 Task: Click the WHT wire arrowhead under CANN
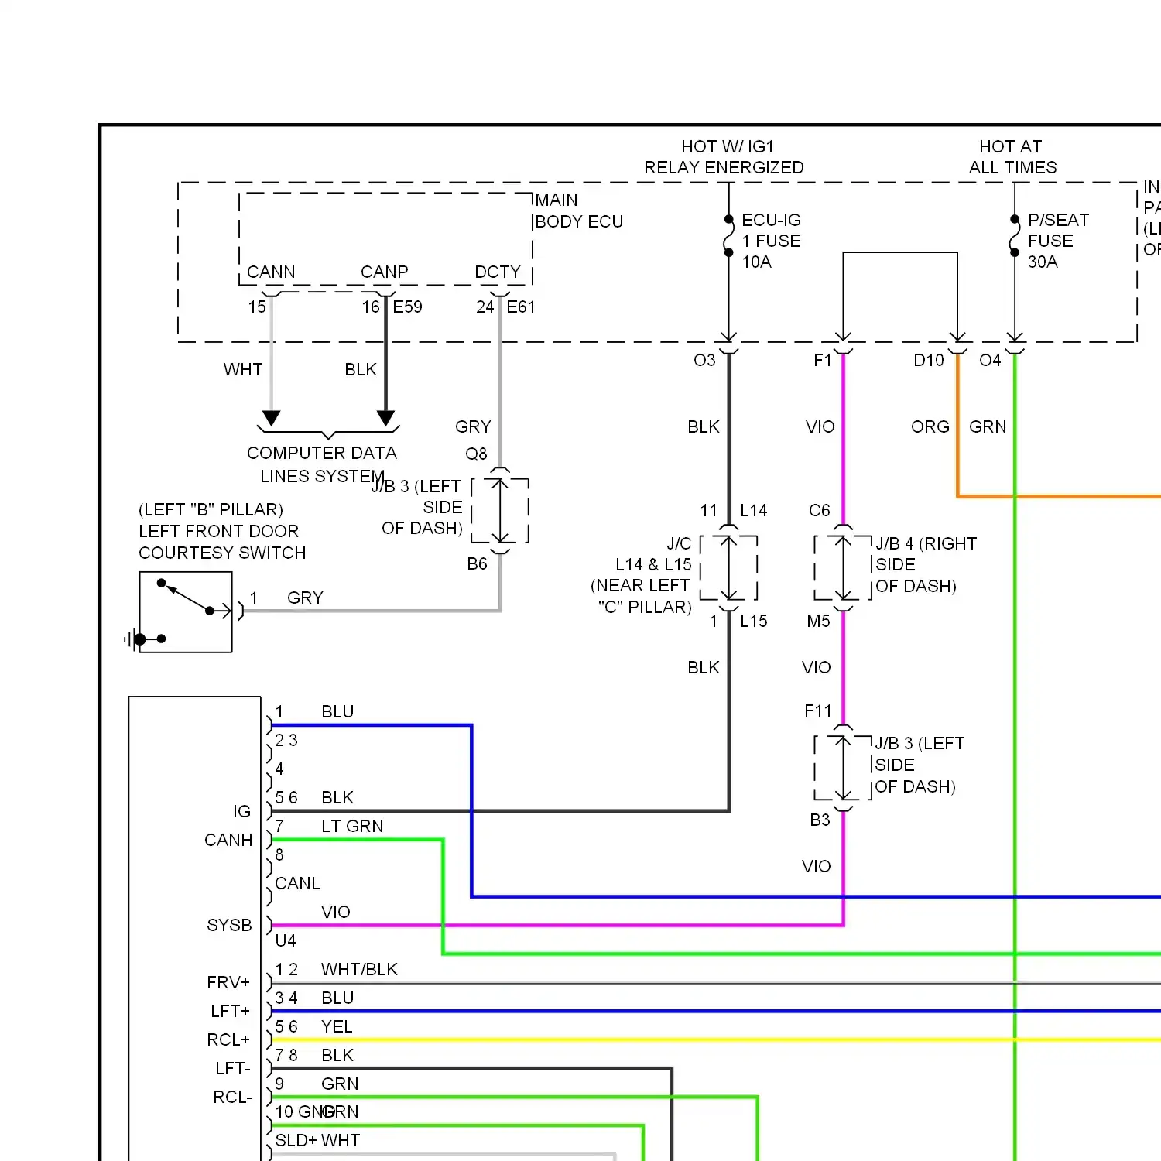(271, 419)
